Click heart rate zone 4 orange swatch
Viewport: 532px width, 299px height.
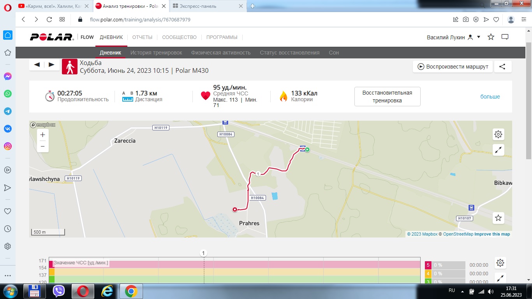tap(428, 274)
